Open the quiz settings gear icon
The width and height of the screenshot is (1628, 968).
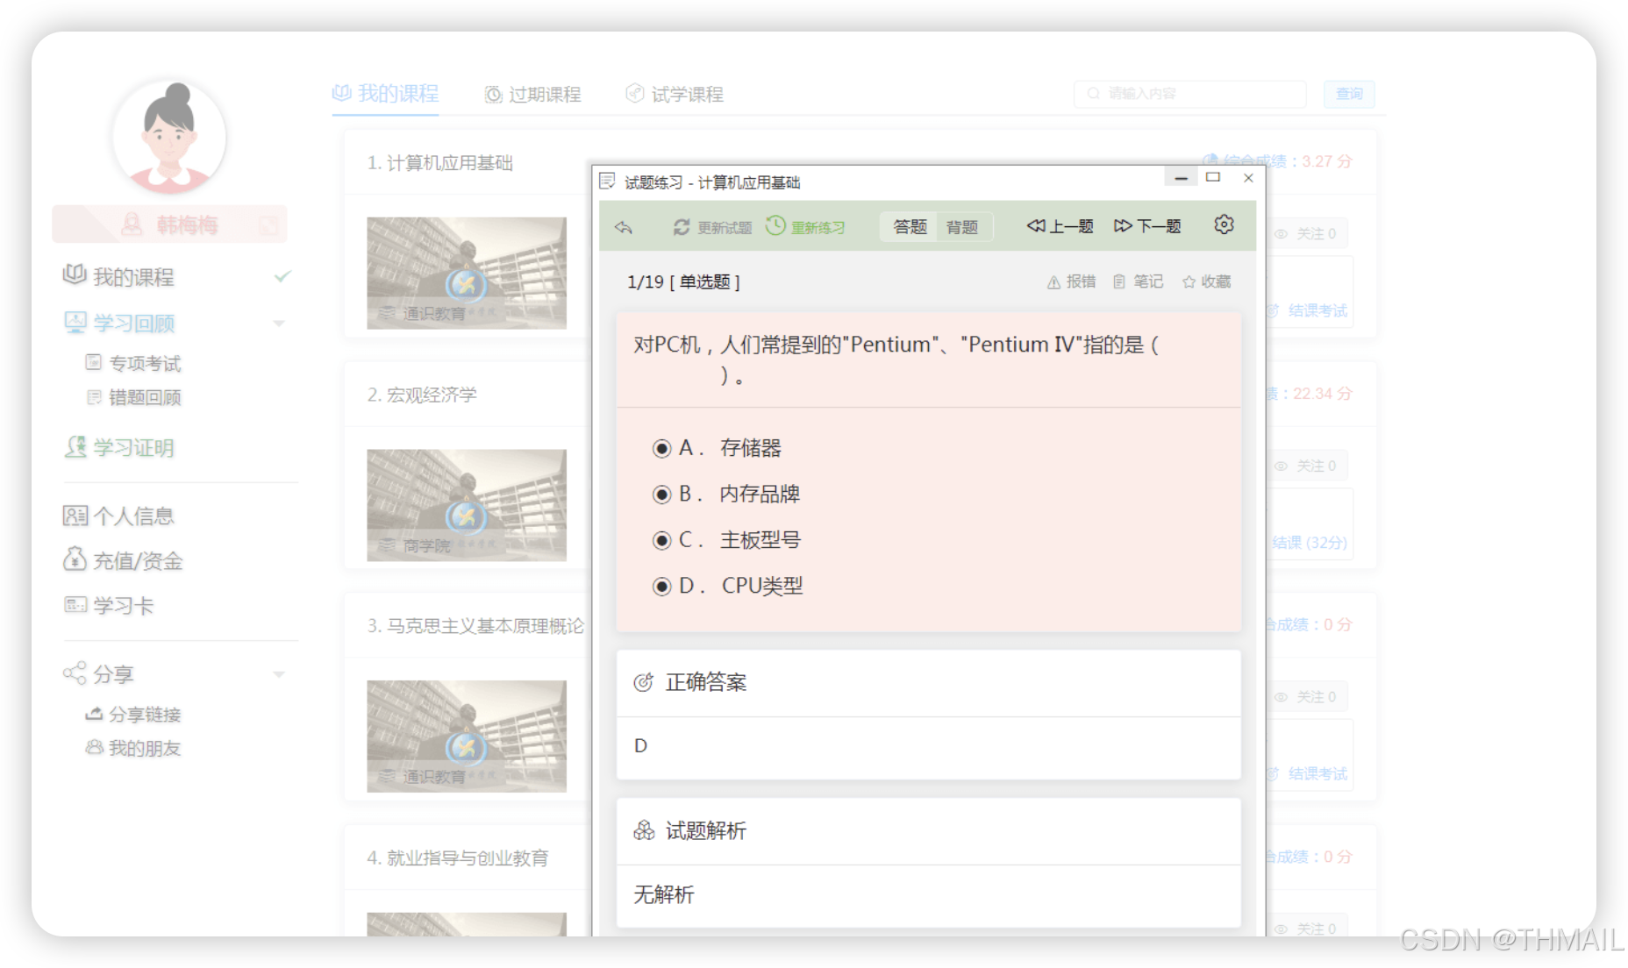coord(1223,224)
